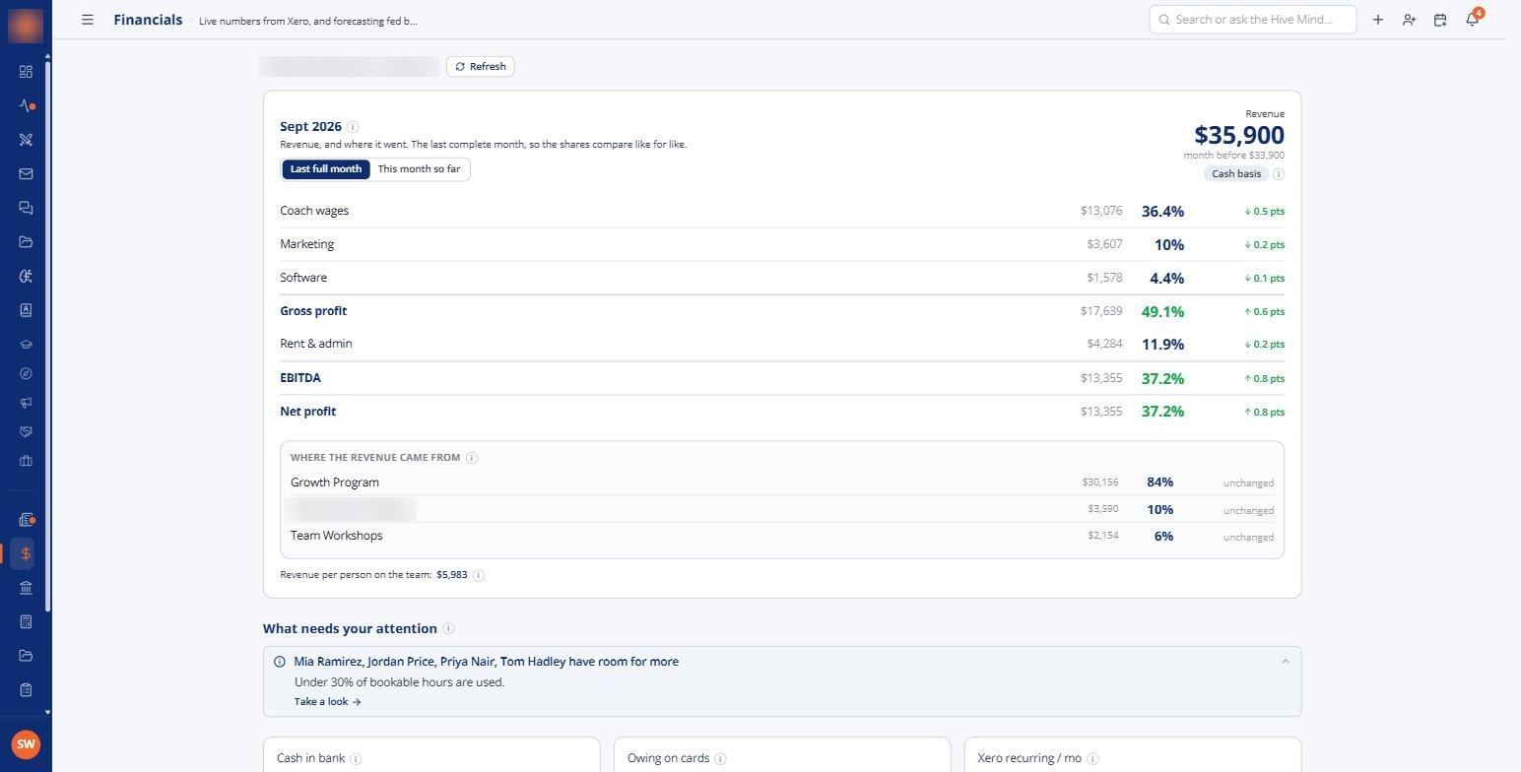This screenshot has height=772, width=1521.
Task: Click the compass icon in sidebar
Action: pos(26,374)
